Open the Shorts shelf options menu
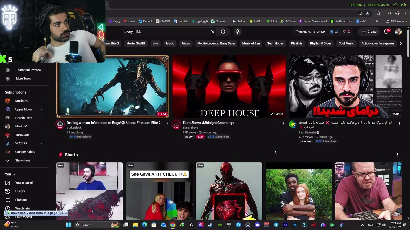410x230 pixels. click(x=398, y=155)
